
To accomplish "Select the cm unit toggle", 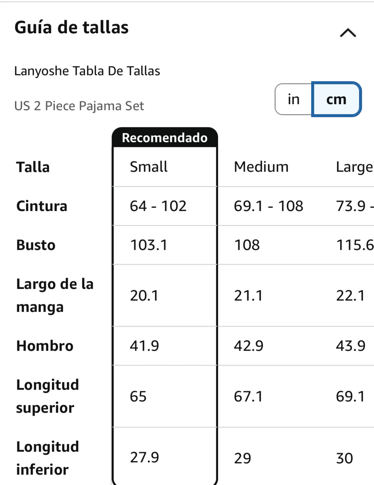I will [336, 99].
